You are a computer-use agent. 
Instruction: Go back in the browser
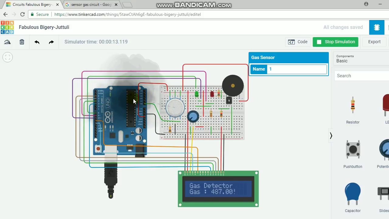[5, 14]
